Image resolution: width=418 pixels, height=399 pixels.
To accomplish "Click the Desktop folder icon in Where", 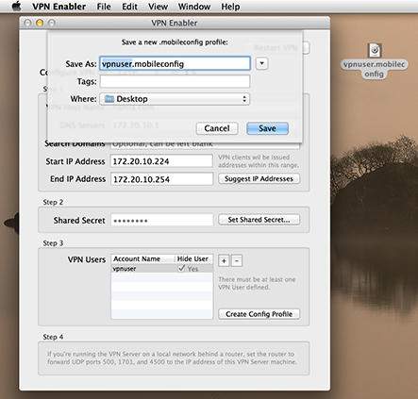I will 109,99.
